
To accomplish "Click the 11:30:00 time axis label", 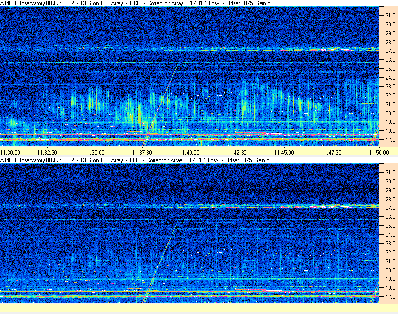I will pos(10,152).
